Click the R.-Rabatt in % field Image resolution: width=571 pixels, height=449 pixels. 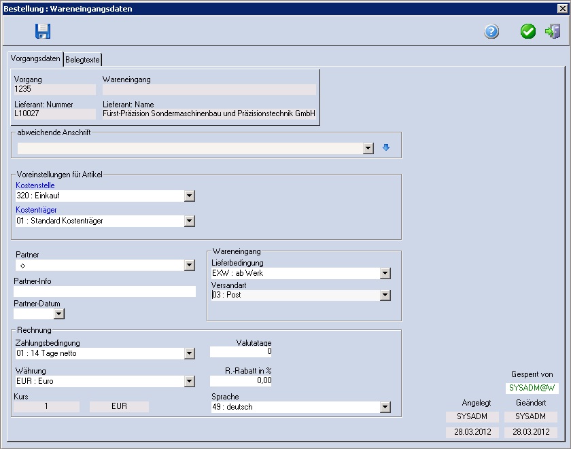click(x=241, y=381)
